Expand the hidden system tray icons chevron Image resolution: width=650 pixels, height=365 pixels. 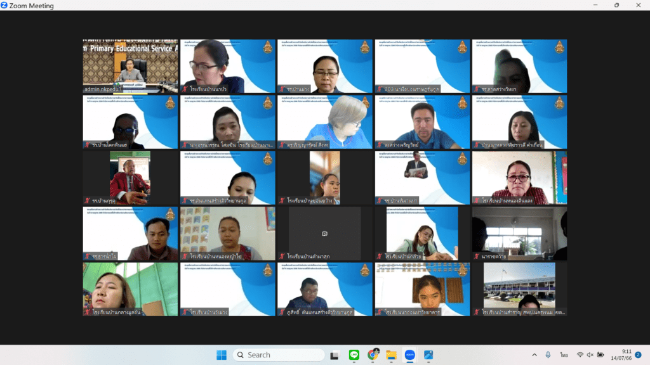click(534, 355)
